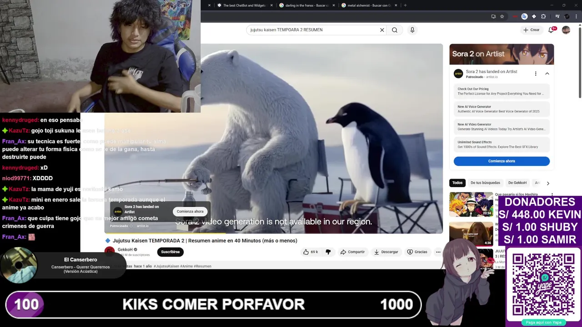
Task: Open the GekkoH channel name
Action: (x=125, y=250)
